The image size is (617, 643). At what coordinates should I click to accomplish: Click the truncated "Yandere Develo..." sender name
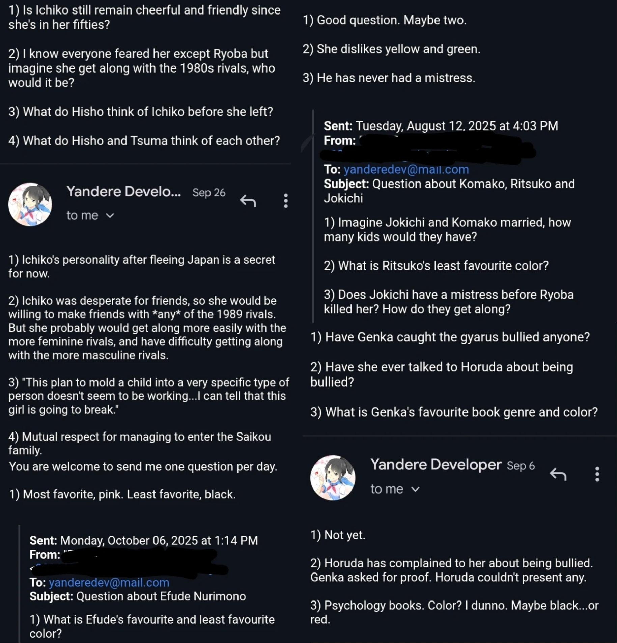point(123,192)
